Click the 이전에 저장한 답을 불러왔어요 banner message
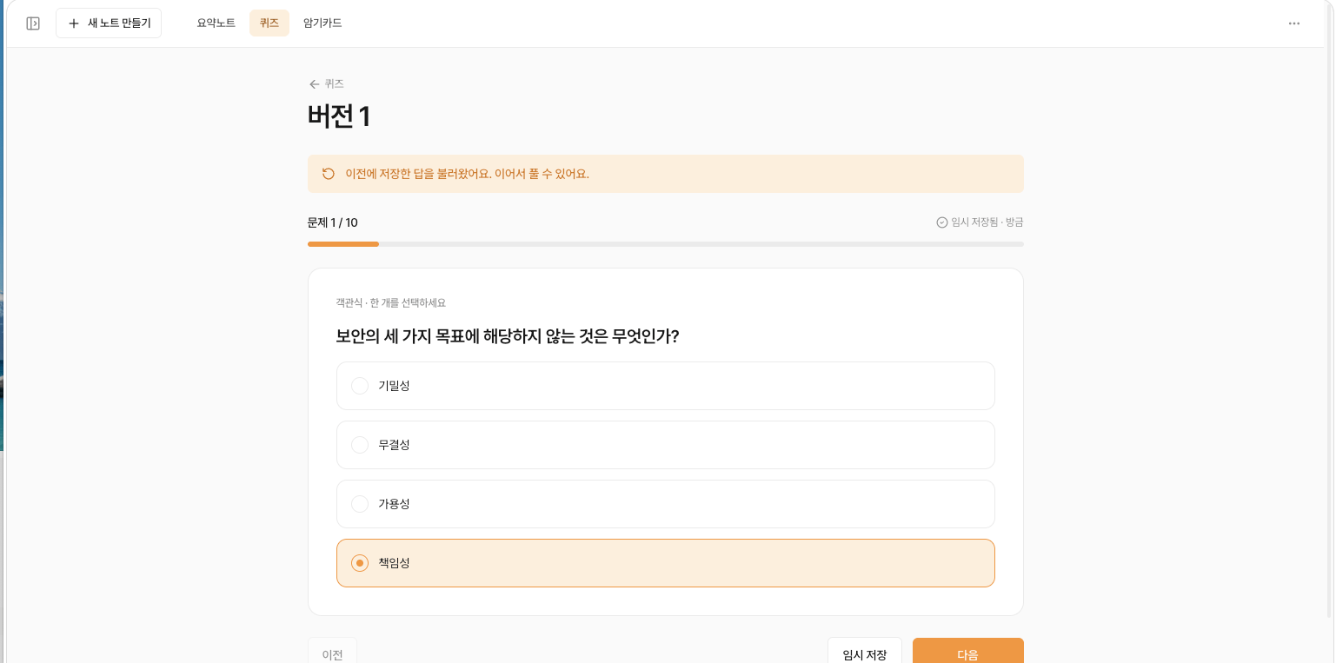Viewport: 1336px width, 663px height. click(x=468, y=174)
